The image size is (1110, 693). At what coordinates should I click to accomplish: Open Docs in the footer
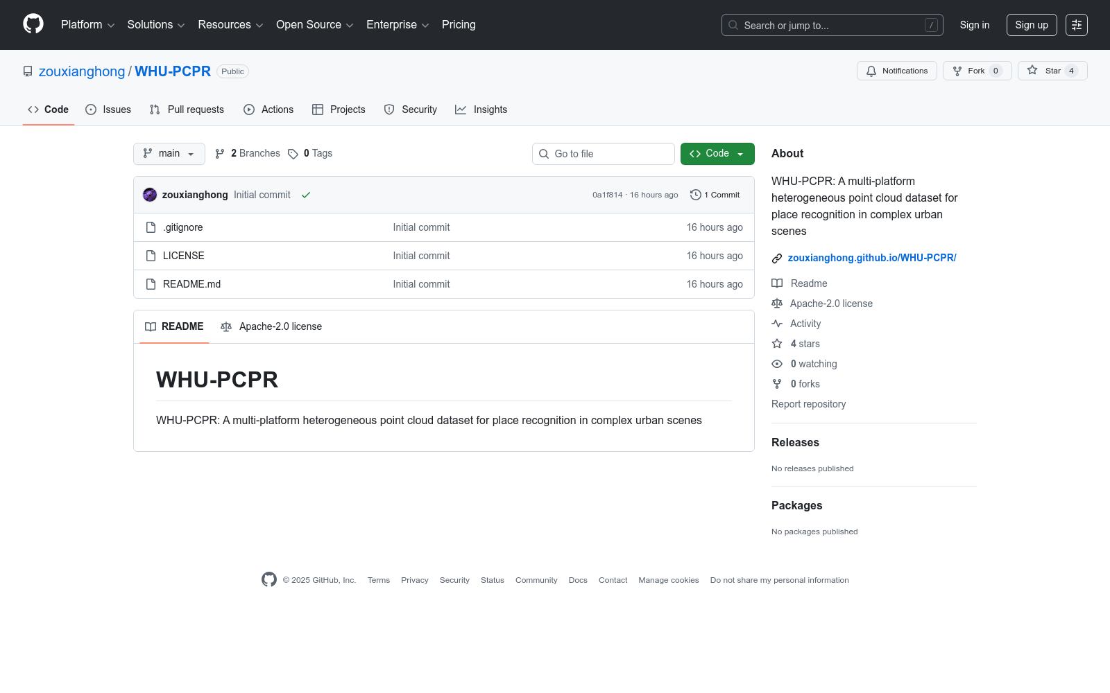click(578, 580)
